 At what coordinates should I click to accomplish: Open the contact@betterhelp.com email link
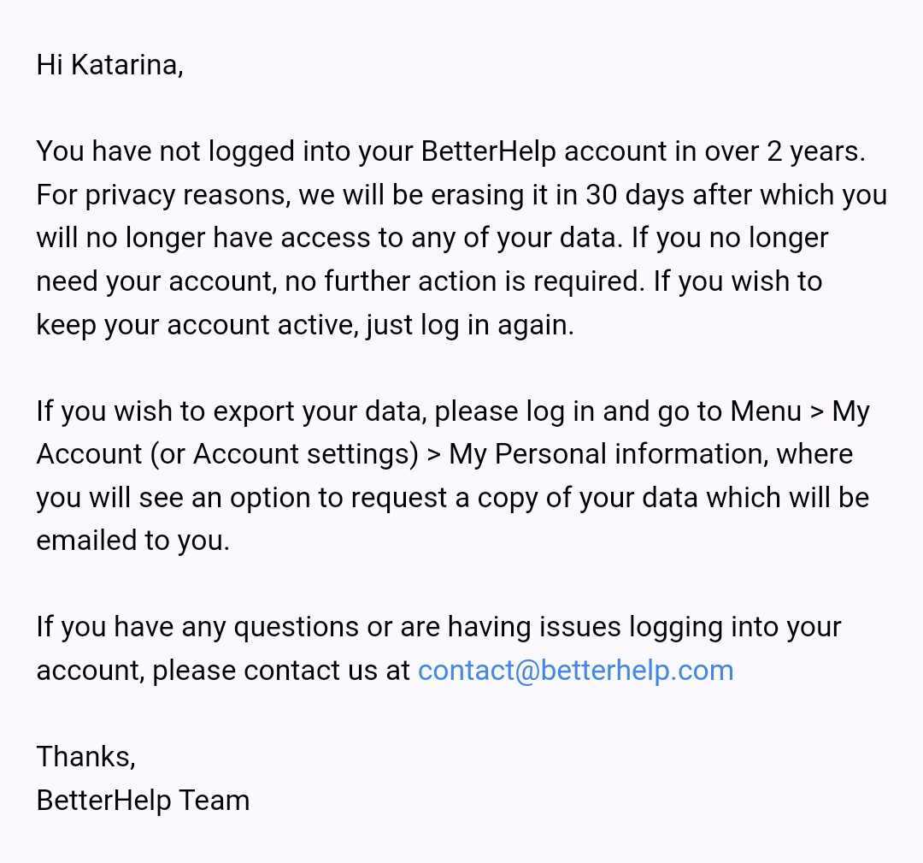point(575,670)
